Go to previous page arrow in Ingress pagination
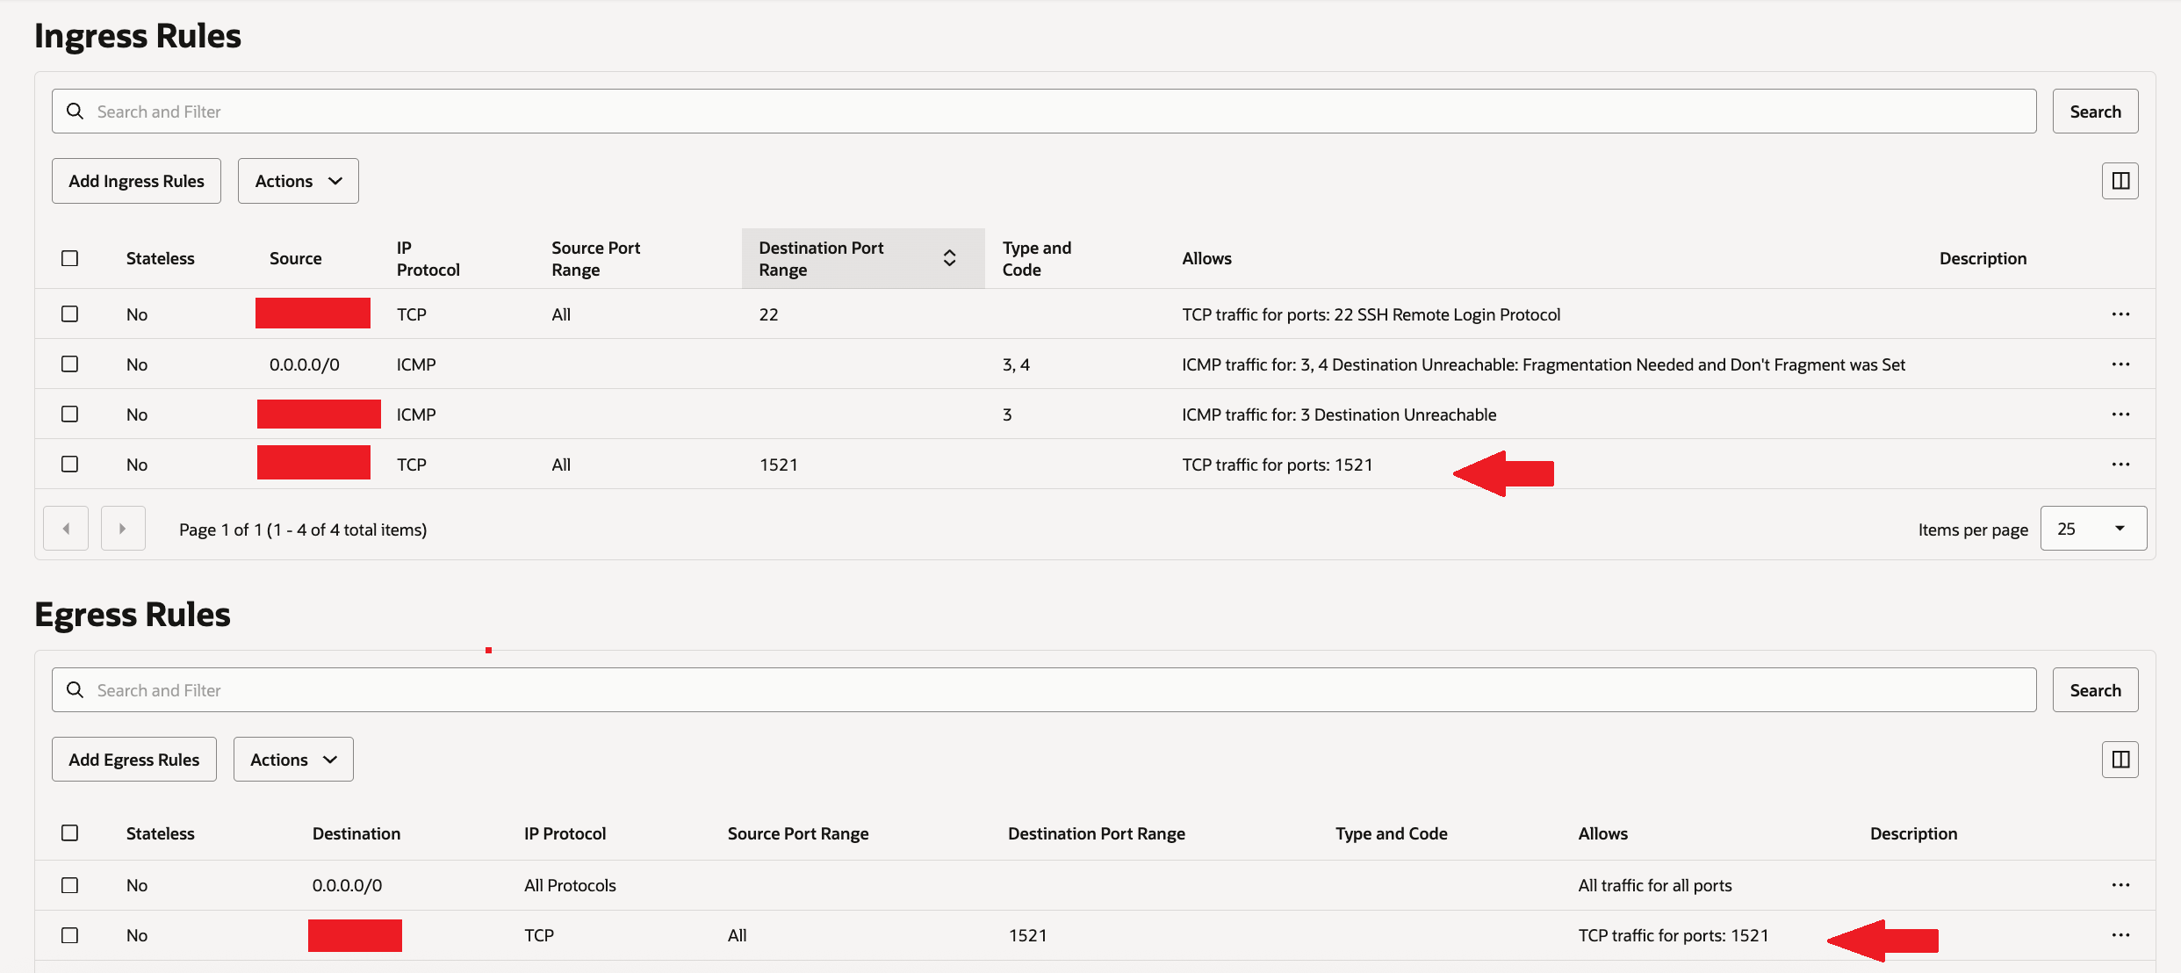 click(66, 529)
